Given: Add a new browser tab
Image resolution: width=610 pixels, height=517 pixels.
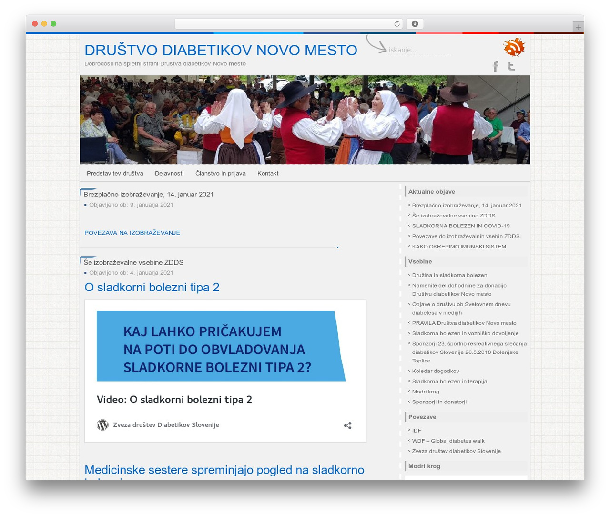Looking at the screenshot, I should [578, 27].
